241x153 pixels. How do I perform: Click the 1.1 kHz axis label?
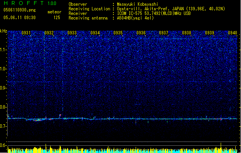[x=3, y=50]
